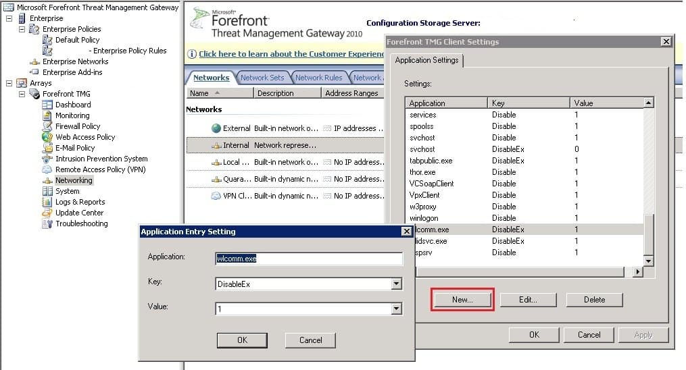Image resolution: width=686 pixels, height=370 pixels.
Task: Click the Delete button
Action: click(594, 300)
